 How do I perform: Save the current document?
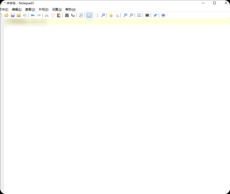point(12,15)
